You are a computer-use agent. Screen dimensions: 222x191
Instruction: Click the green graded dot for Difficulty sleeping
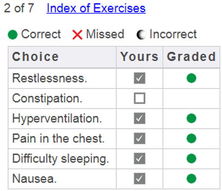tap(191, 159)
